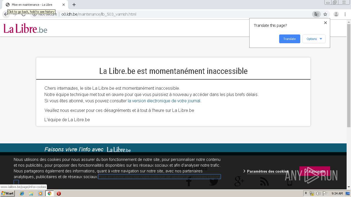
Task: Click the Facebook icon in footer
Action: pyautogui.click(x=189, y=181)
